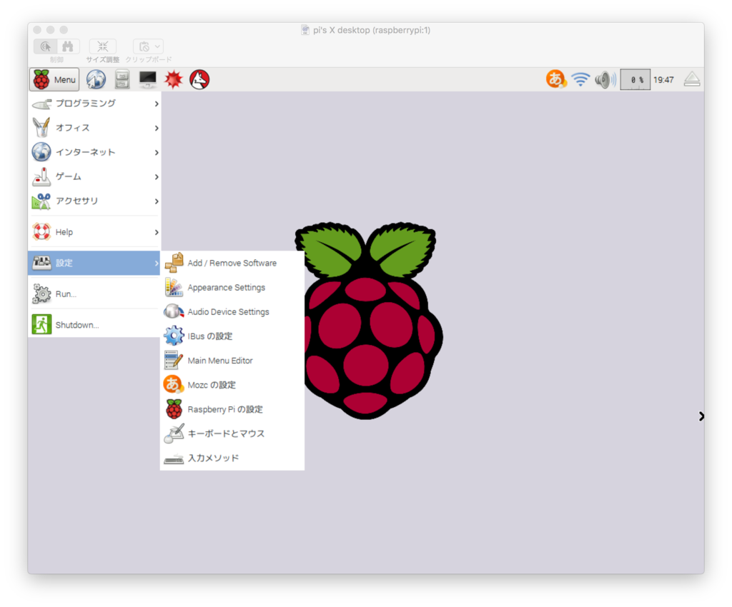The width and height of the screenshot is (732, 607).
Task: Expand the オフィス submenu arrow
Action: point(157,128)
